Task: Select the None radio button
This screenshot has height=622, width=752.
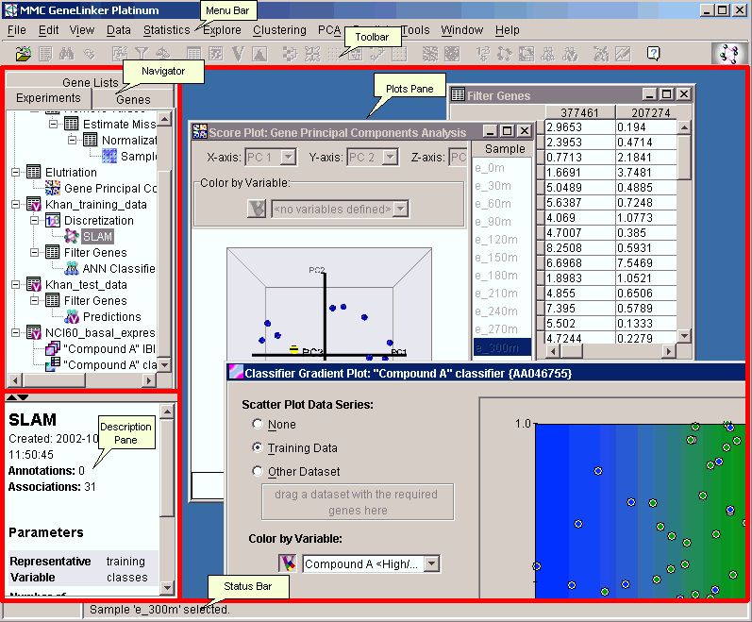Action: (258, 424)
